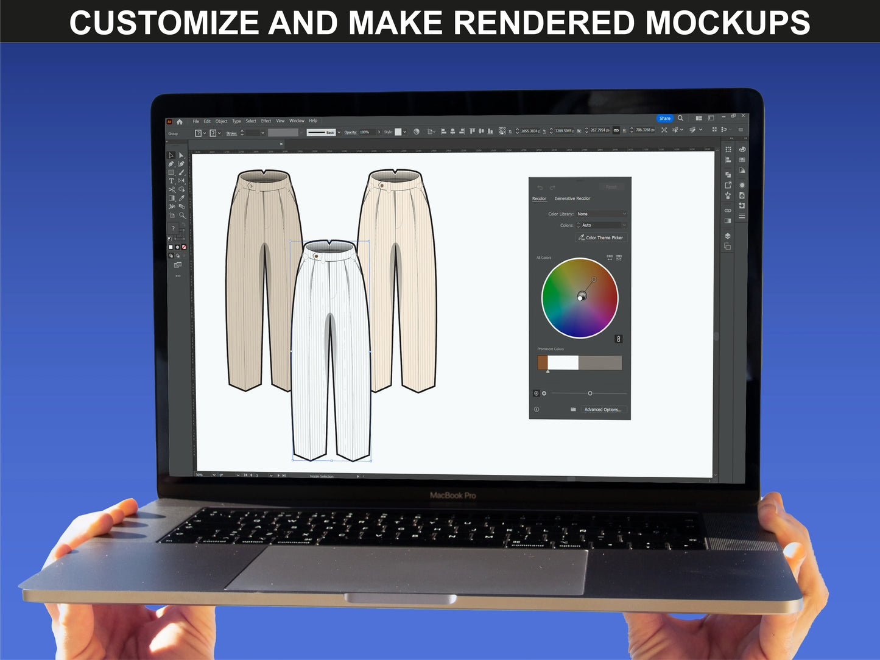Viewport: 880px width, 660px height.
Task: Select the Scissors tool
Action: point(172,189)
